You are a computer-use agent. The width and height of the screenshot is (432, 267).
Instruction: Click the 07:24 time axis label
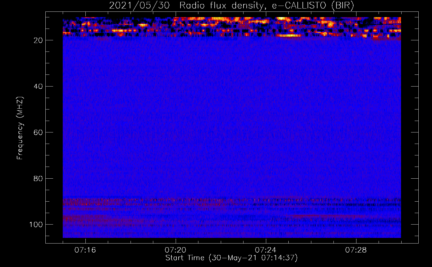point(266,250)
